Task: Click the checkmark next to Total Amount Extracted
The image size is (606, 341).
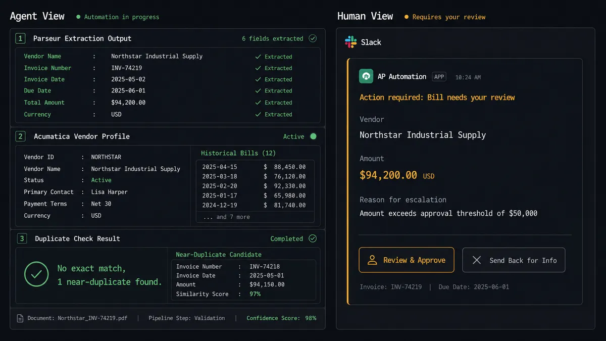Action: (x=258, y=103)
